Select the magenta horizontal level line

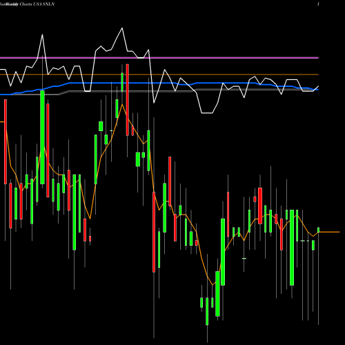[x=159, y=58]
